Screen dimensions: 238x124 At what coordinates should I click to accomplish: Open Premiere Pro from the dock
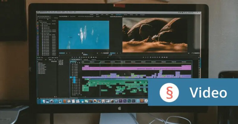(x=120, y=101)
